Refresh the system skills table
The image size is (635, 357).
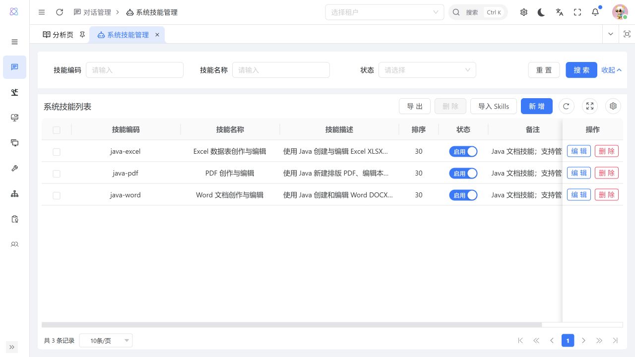click(566, 106)
